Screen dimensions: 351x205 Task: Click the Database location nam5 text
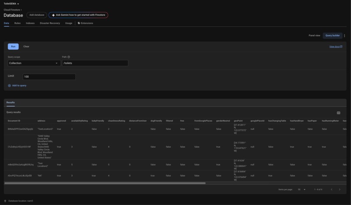tap(20, 201)
